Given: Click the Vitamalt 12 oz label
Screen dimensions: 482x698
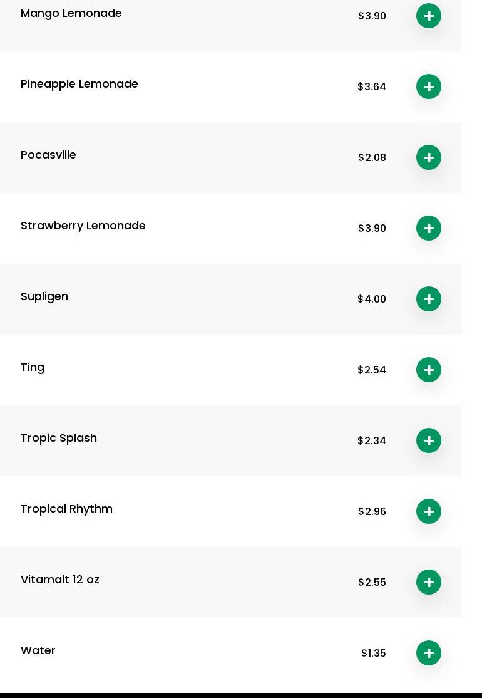Looking at the screenshot, I should click(x=60, y=580).
